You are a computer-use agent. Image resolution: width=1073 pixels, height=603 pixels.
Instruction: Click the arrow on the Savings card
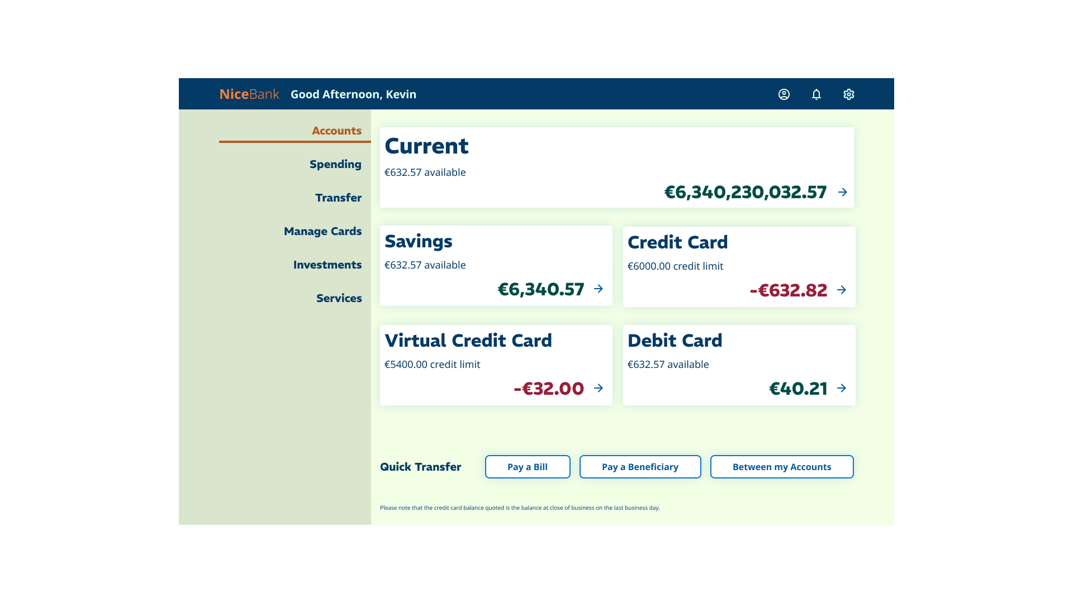pos(599,289)
